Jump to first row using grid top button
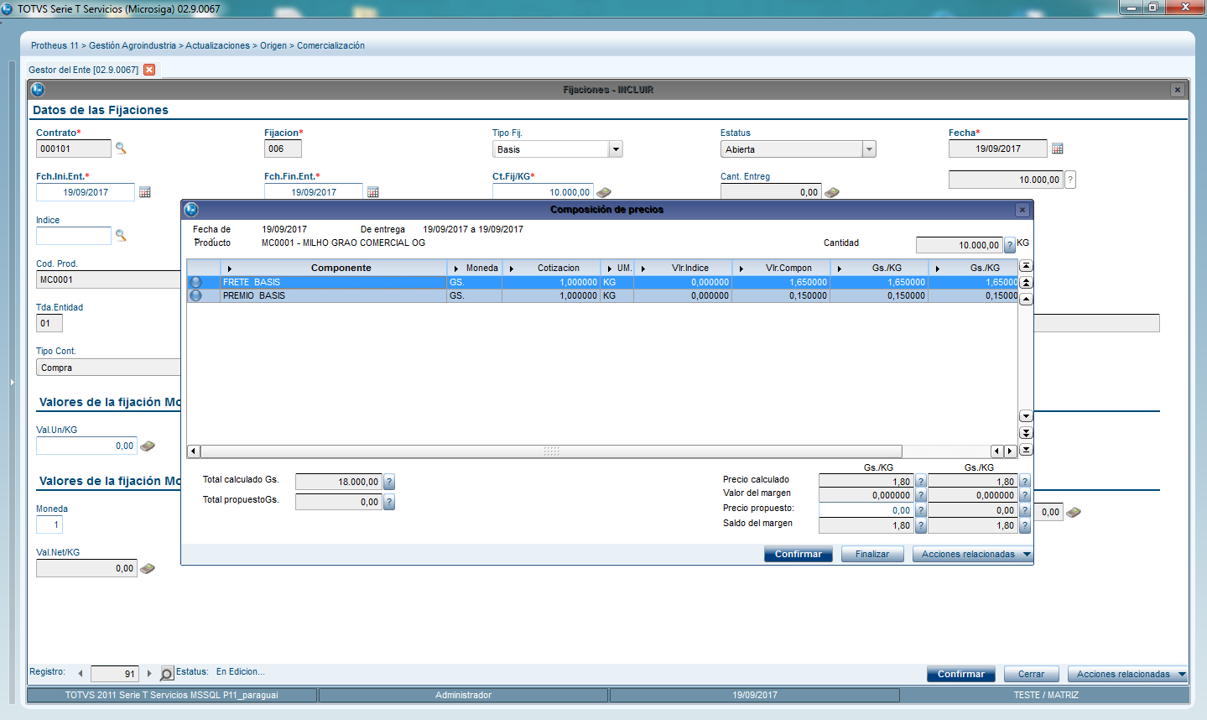1207x720 pixels. pos(1026,266)
